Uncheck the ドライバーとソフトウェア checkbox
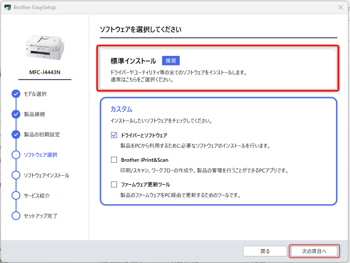 click(114, 135)
